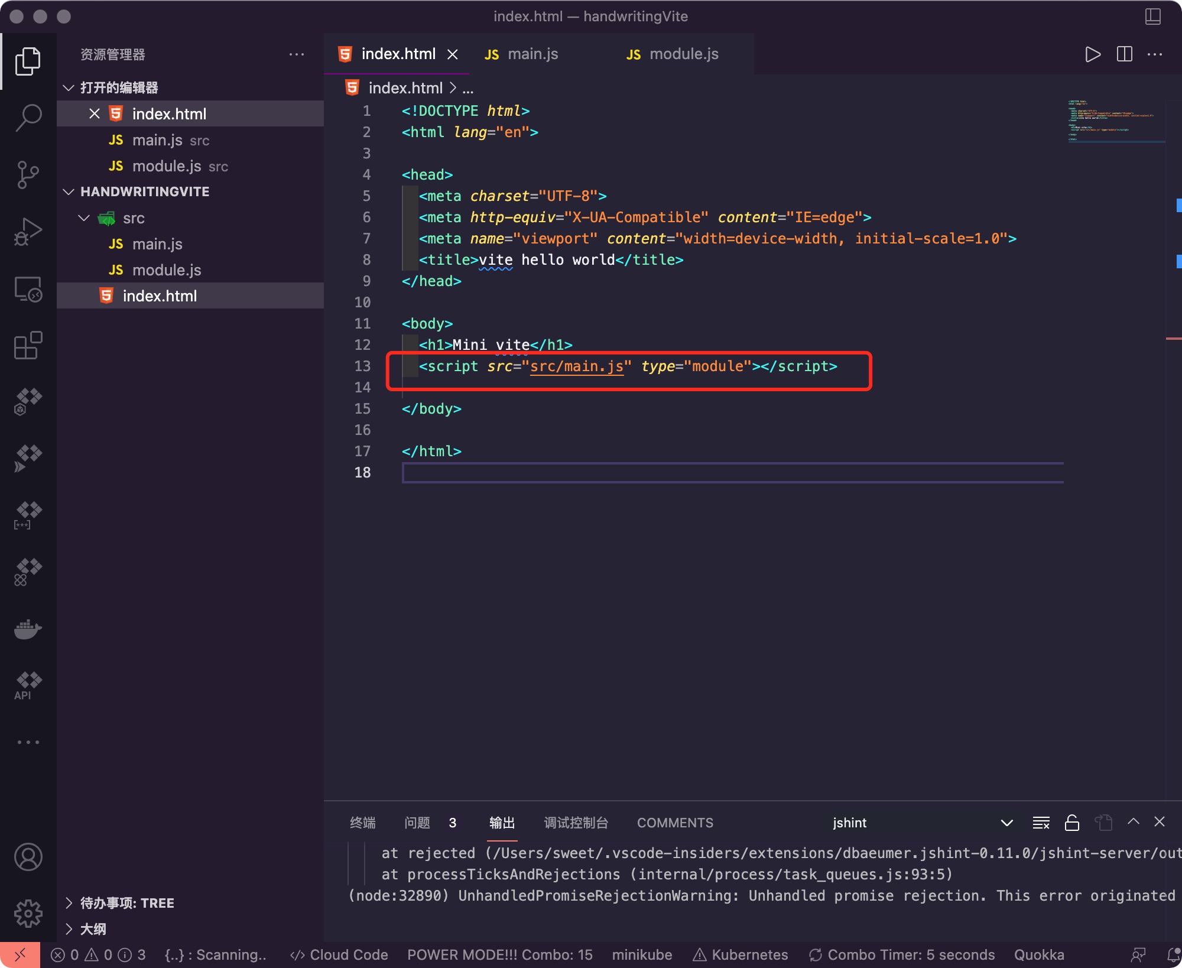Open the Manage gear icon
This screenshot has width=1182, height=968.
(x=28, y=914)
